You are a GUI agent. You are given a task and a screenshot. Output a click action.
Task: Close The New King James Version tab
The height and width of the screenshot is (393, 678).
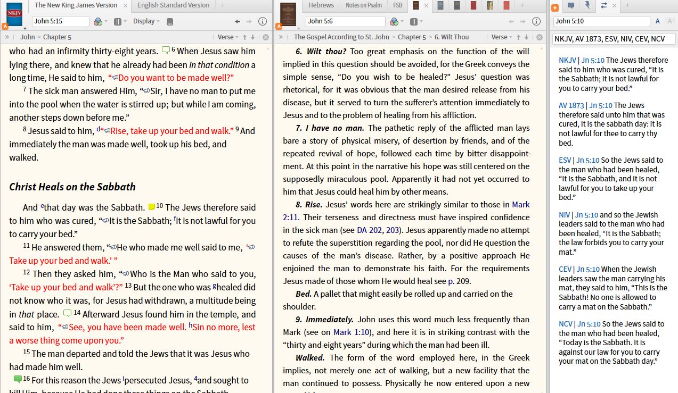coord(125,5)
